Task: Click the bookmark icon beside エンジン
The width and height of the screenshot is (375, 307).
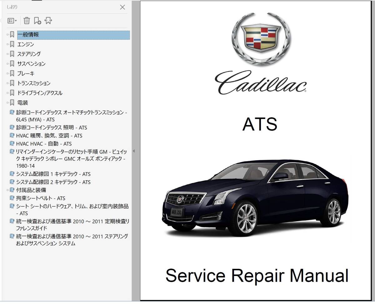Action: (x=12, y=44)
